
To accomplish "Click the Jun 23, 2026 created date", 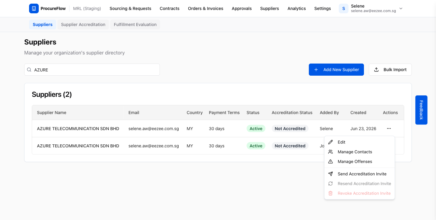I will (363, 129).
